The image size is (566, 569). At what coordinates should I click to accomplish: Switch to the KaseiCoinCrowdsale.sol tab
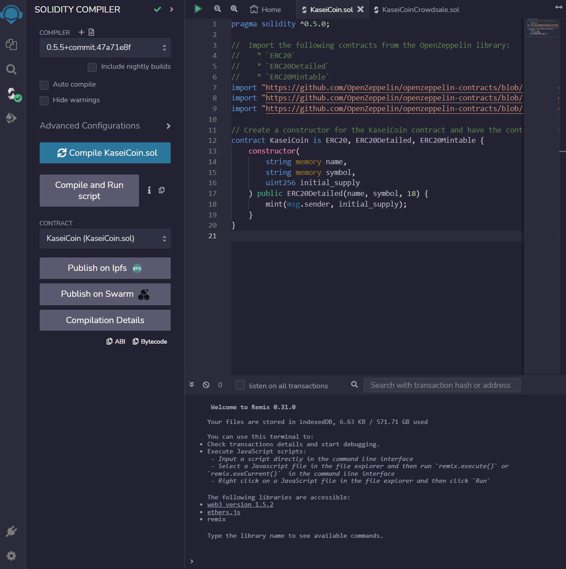(416, 9)
